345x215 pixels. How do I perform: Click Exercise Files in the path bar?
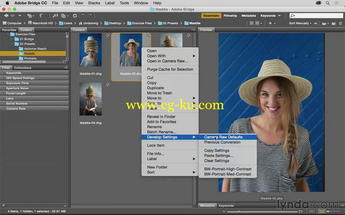tap(139, 23)
